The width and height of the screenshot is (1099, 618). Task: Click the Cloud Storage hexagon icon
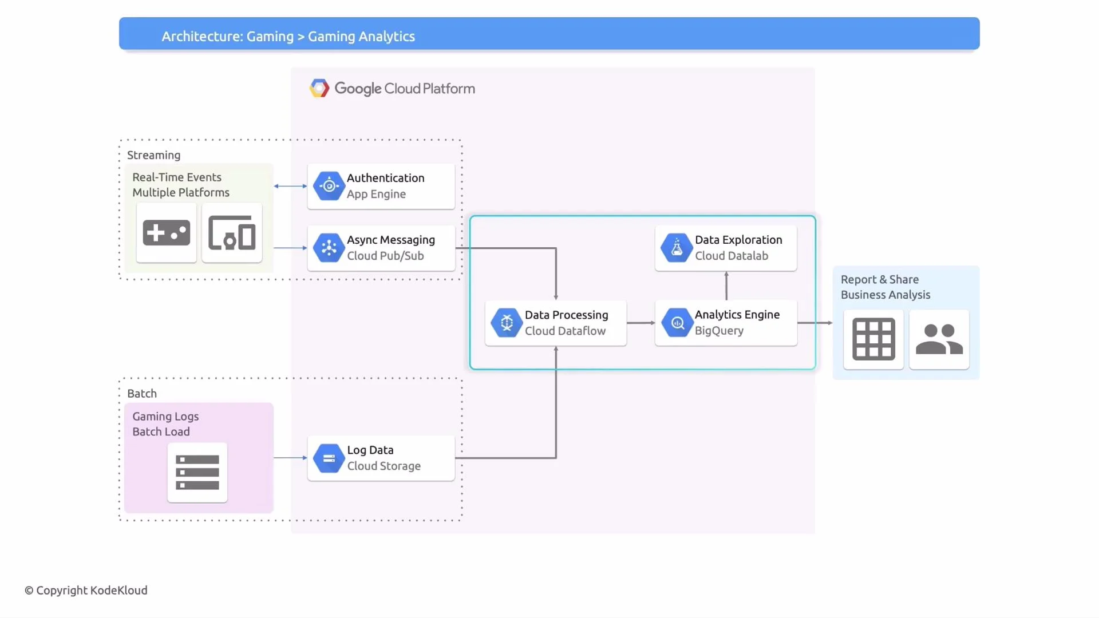pyautogui.click(x=329, y=458)
